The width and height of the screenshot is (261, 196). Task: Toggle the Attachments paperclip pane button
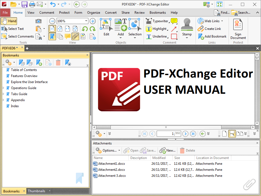[75, 36]
